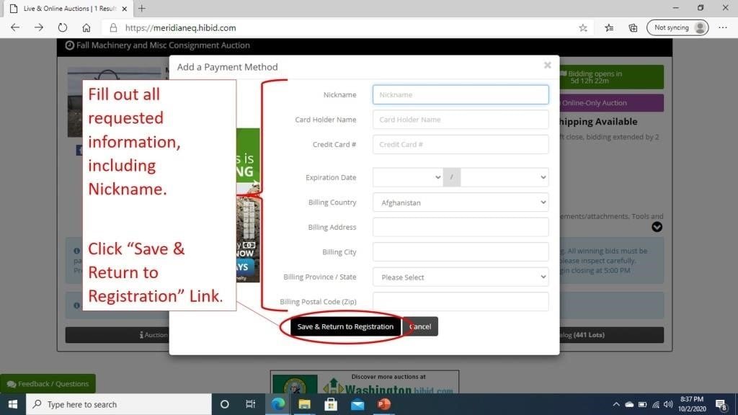Close the Live & Online Auctions tab

(124, 9)
